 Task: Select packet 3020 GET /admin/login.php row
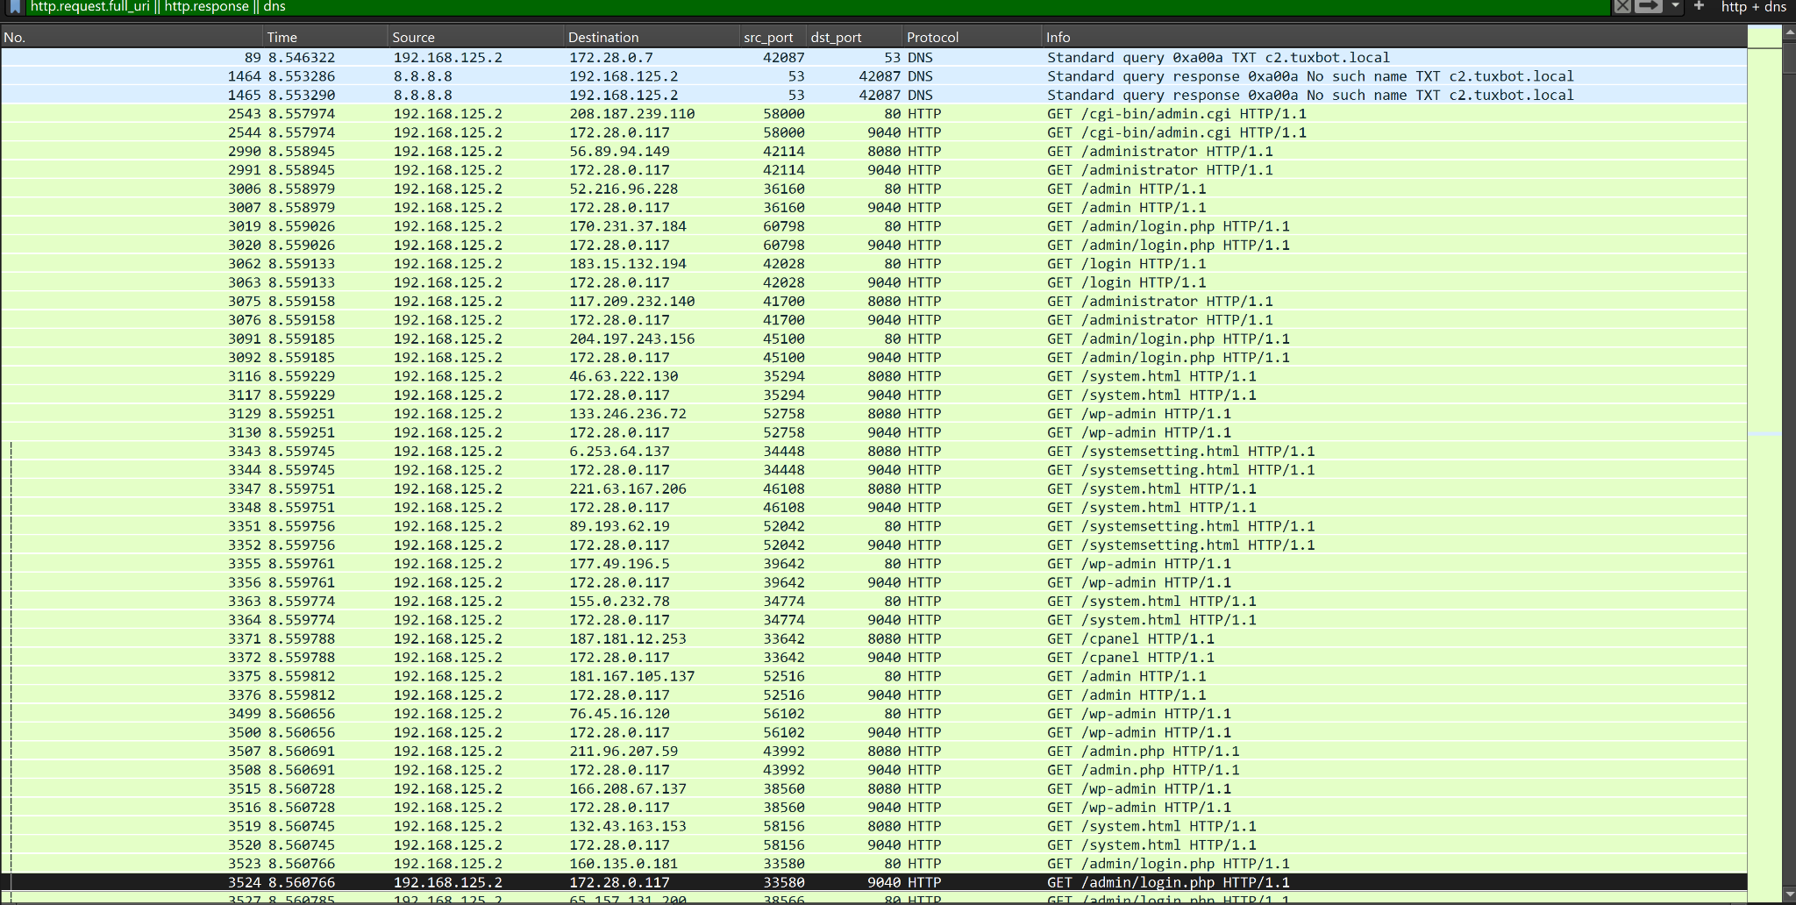(873, 245)
